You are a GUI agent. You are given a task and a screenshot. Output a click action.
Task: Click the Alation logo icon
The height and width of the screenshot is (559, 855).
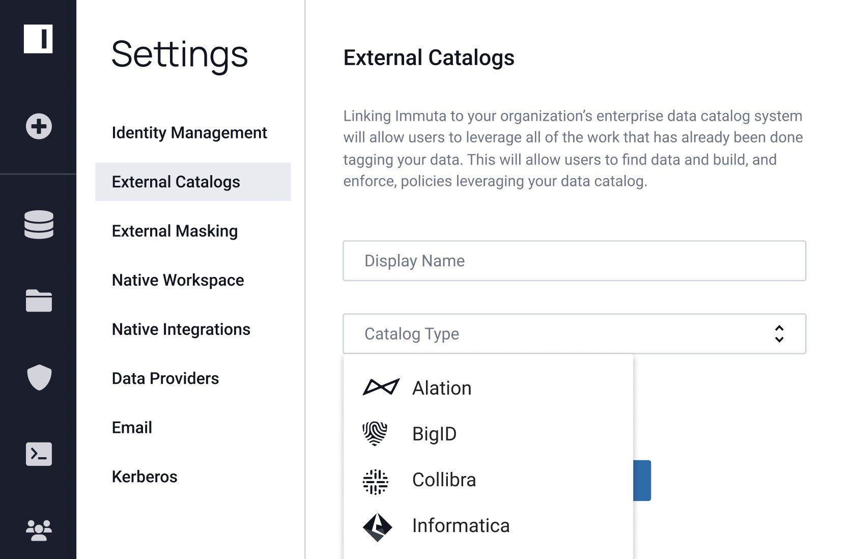381,387
